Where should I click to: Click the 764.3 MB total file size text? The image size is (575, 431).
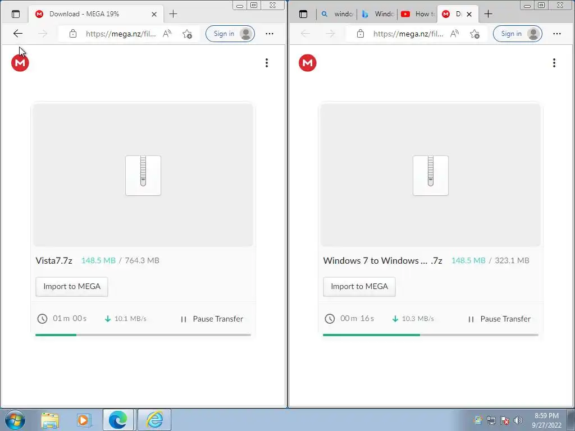point(142,260)
